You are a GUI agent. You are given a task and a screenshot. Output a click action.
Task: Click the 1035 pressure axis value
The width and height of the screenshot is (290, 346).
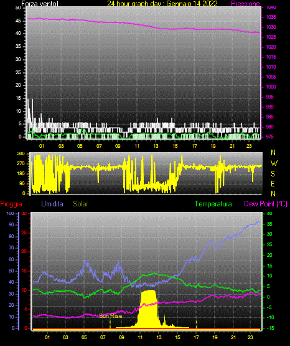(271, 17)
